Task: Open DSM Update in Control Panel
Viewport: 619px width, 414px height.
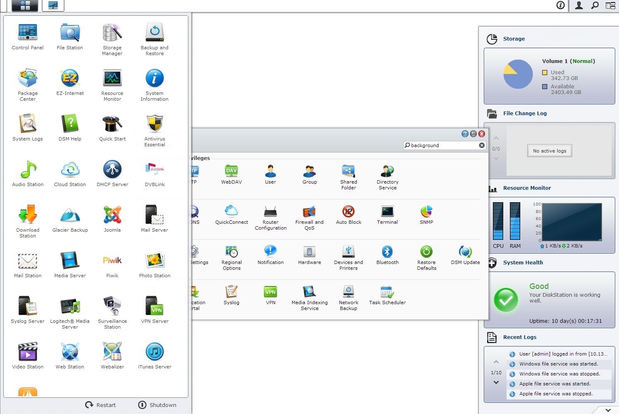Action: pos(465,255)
